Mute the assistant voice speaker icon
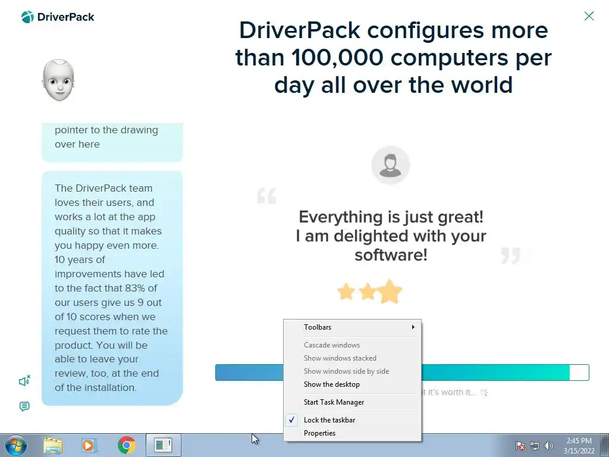The height and width of the screenshot is (457, 609). click(24, 381)
